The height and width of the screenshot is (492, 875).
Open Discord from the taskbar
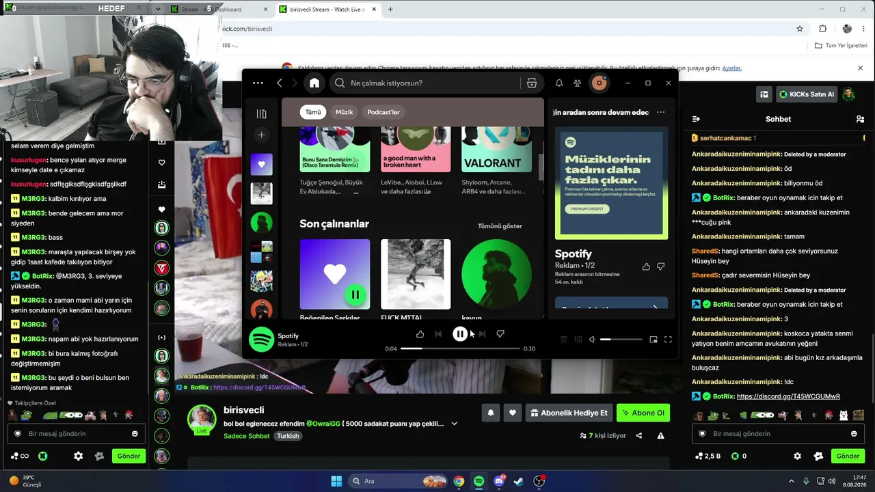tap(500, 481)
